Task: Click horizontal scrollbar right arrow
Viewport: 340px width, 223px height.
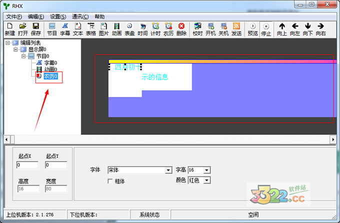Action: click(x=333, y=139)
